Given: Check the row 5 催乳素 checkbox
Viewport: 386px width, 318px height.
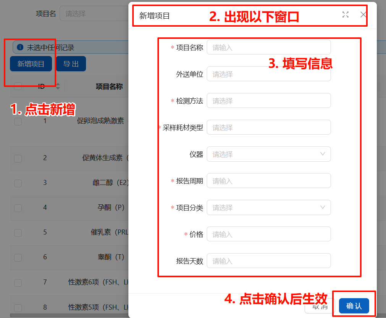Looking at the screenshot, I should point(18,233).
